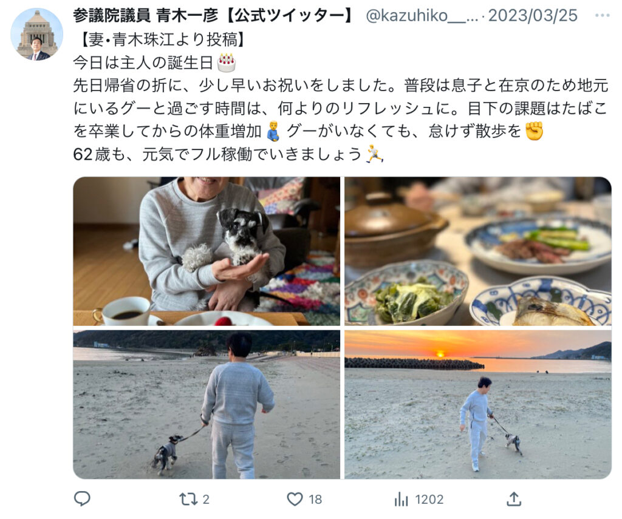
Task: Retweet this post via arrows icon
Action: (x=188, y=499)
